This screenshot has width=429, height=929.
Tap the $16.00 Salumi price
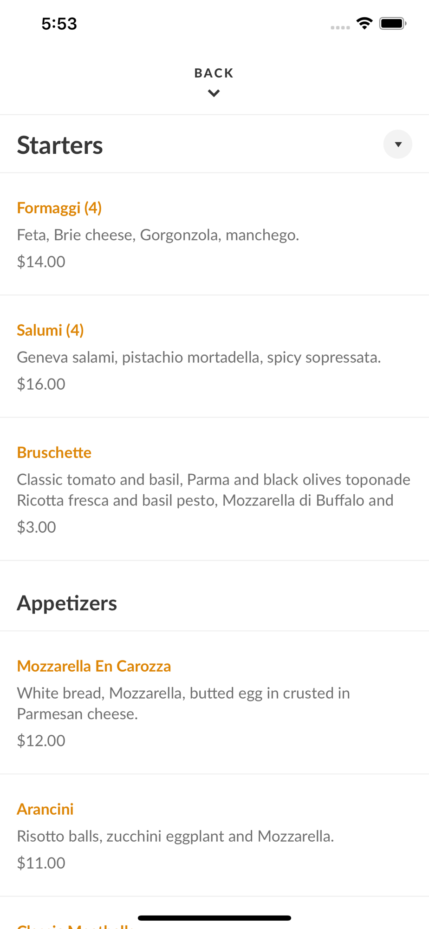click(41, 384)
